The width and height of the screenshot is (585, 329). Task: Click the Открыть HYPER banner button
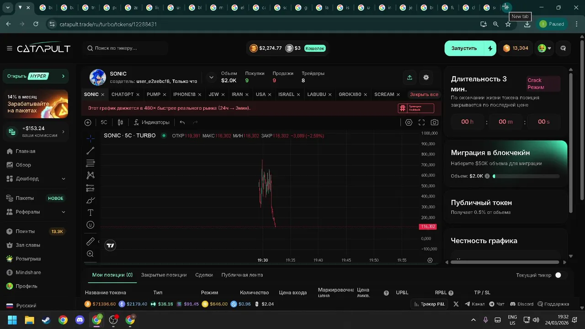(36, 76)
